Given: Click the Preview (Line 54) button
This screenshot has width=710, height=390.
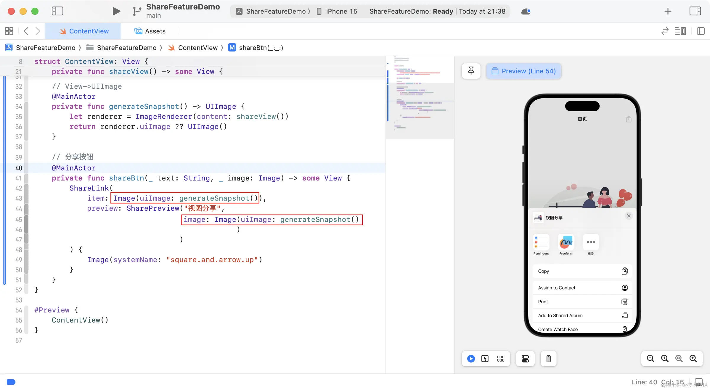Looking at the screenshot, I should pyautogui.click(x=523, y=71).
